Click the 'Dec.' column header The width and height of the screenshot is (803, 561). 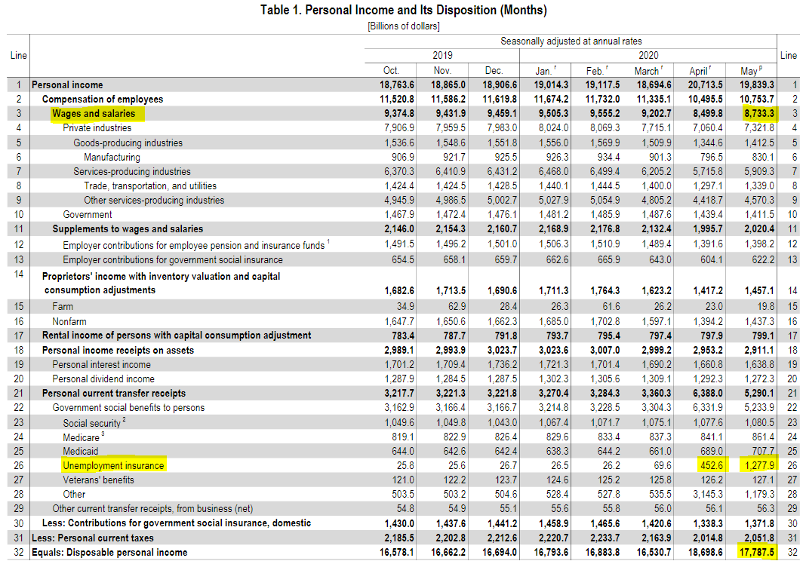(494, 71)
